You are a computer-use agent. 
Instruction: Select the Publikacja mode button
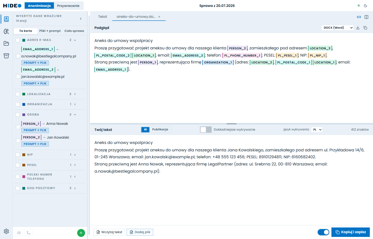click(160, 130)
